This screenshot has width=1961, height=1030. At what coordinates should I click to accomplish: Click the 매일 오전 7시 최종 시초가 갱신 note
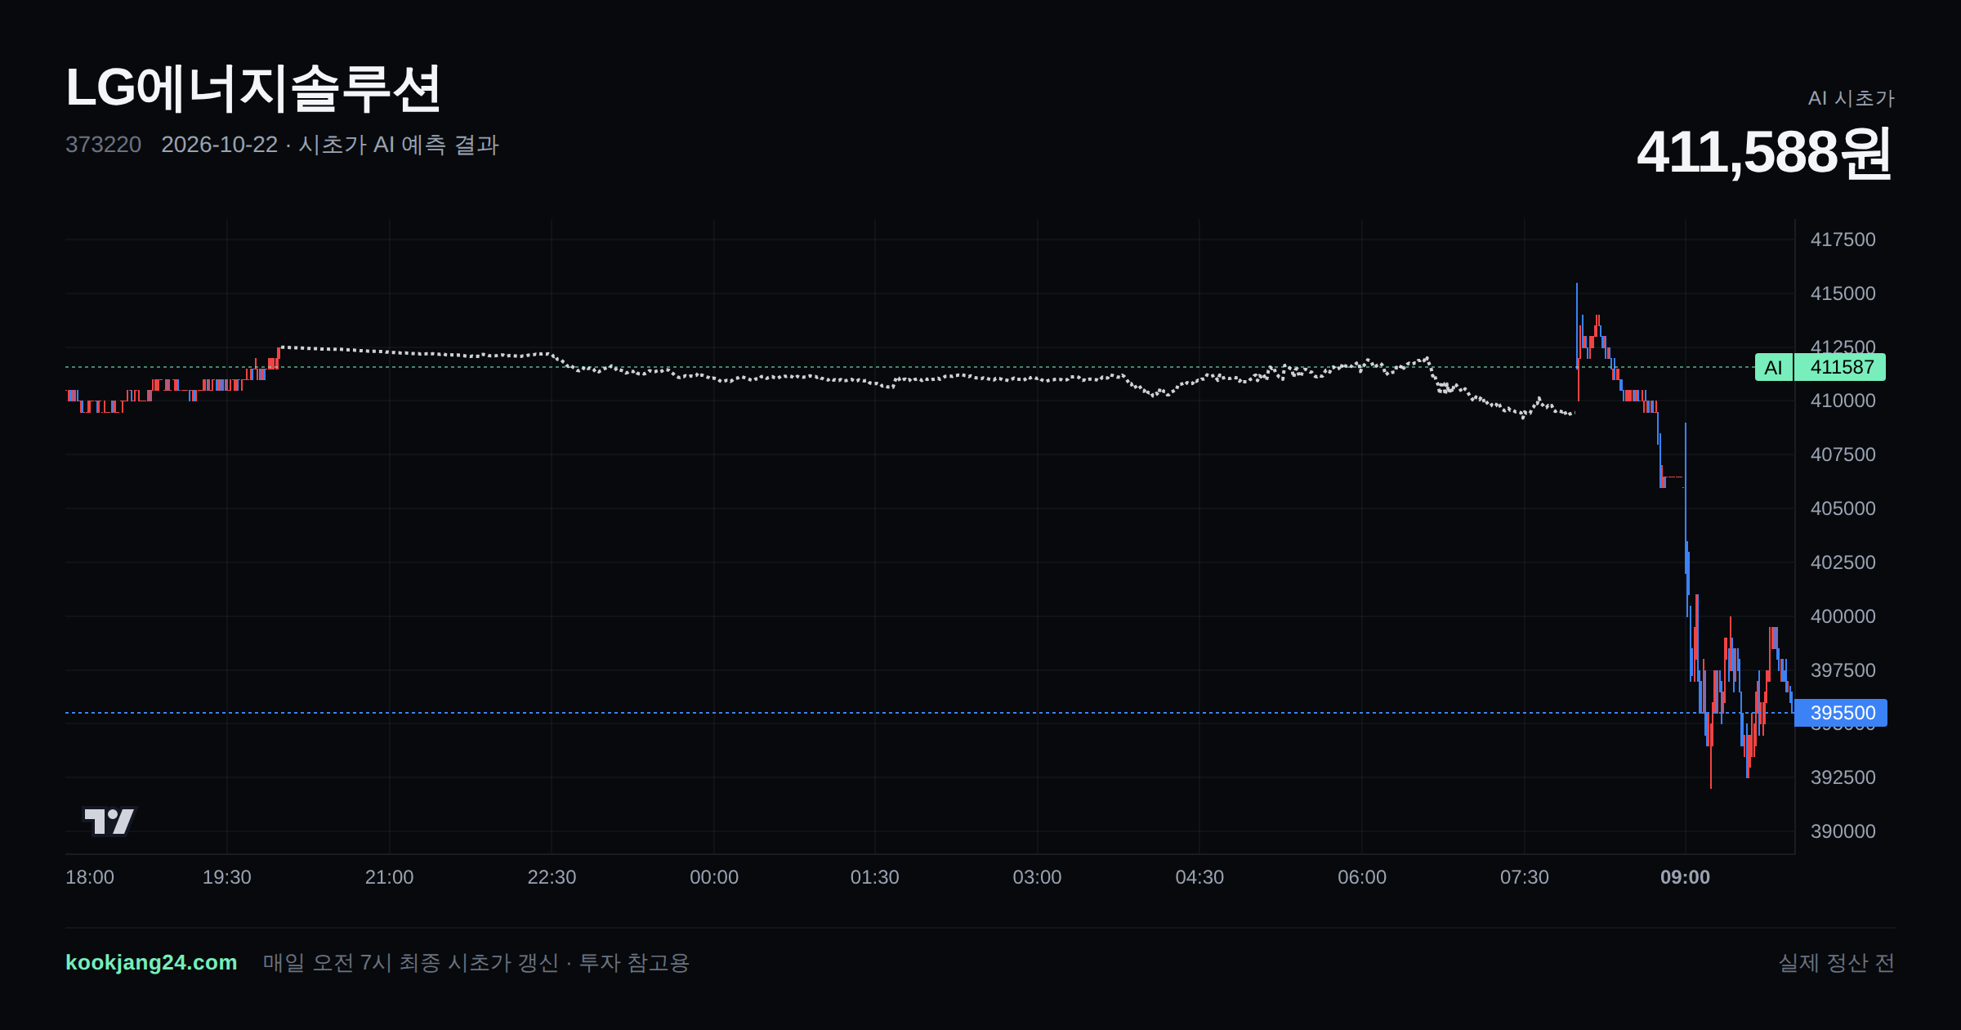pos(411,963)
